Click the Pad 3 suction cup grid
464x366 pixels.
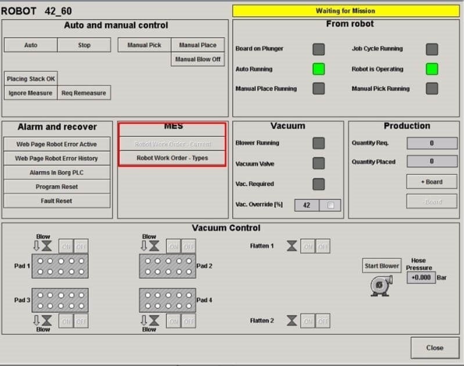(60, 300)
